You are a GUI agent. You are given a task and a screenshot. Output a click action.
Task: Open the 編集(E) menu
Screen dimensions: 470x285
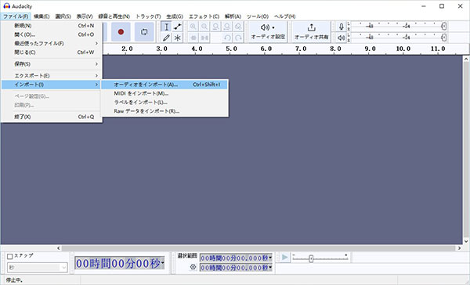[x=42, y=16]
